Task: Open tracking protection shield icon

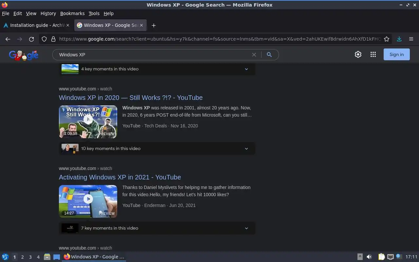Action: pyautogui.click(x=44, y=39)
